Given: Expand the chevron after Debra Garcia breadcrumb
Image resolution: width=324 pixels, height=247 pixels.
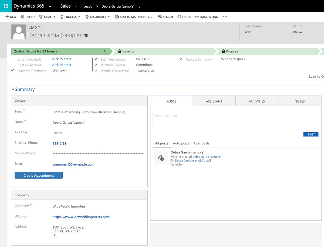Looking at the screenshot, I should coord(139,6).
